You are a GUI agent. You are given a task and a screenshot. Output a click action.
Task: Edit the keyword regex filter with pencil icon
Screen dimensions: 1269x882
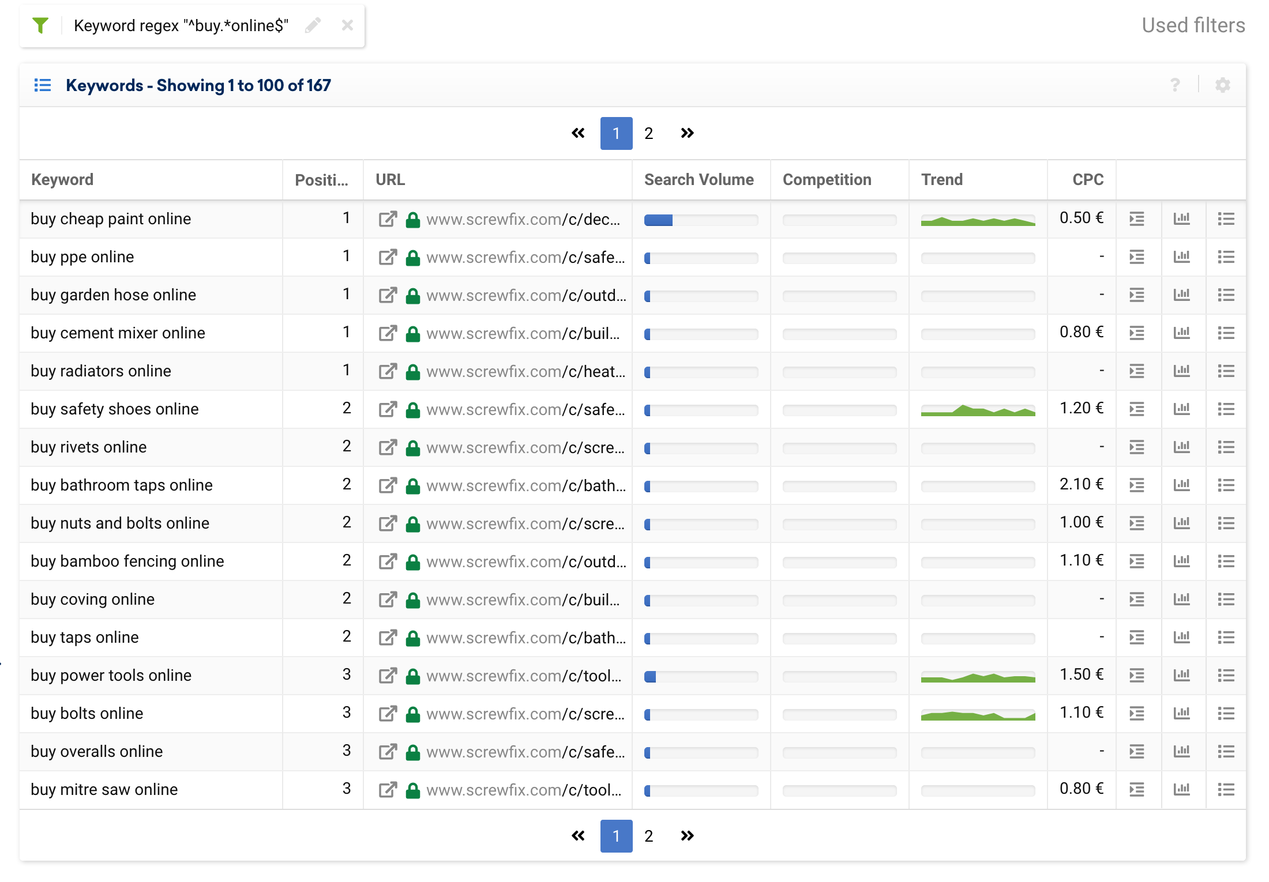[x=313, y=25]
